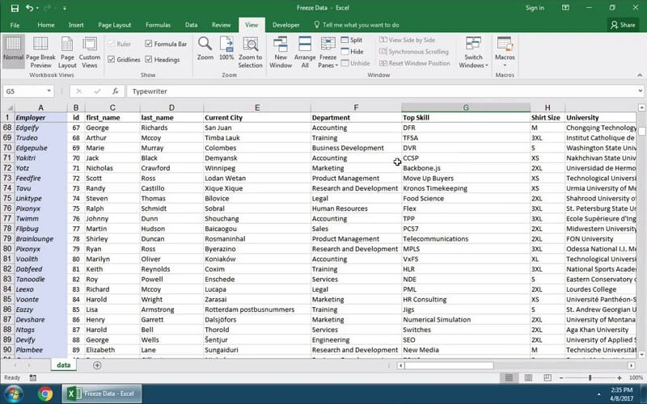The image size is (647, 404).
Task: Click the Name Box showing G5
Action: click(24, 91)
